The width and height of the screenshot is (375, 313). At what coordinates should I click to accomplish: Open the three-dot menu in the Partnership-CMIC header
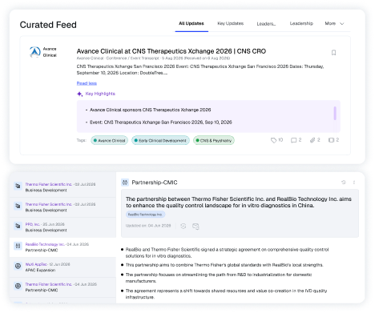coord(354,183)
